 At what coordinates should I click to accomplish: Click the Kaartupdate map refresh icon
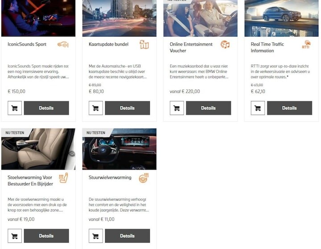144,45
